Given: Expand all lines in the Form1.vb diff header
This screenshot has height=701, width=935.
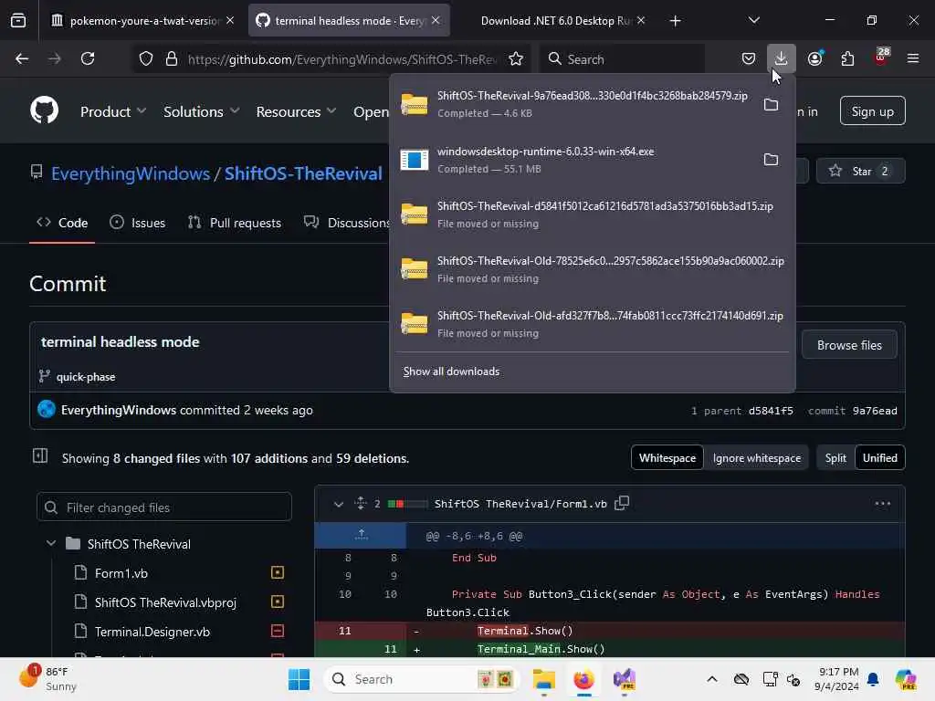Looking at the screenshot, I should pos(360,503).
